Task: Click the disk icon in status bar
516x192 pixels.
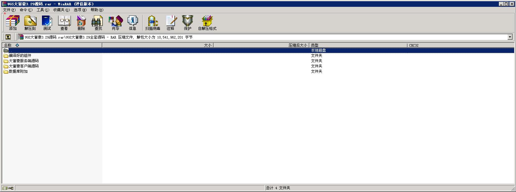Action: coord(5,188)
